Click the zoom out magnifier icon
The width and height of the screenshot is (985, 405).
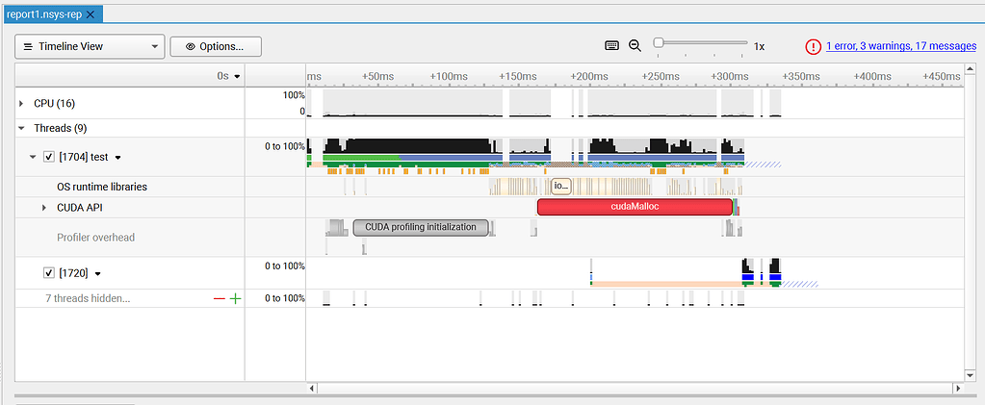635,45
